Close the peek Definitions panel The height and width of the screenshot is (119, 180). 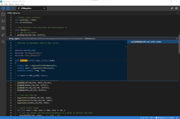[x=177, y=38]
